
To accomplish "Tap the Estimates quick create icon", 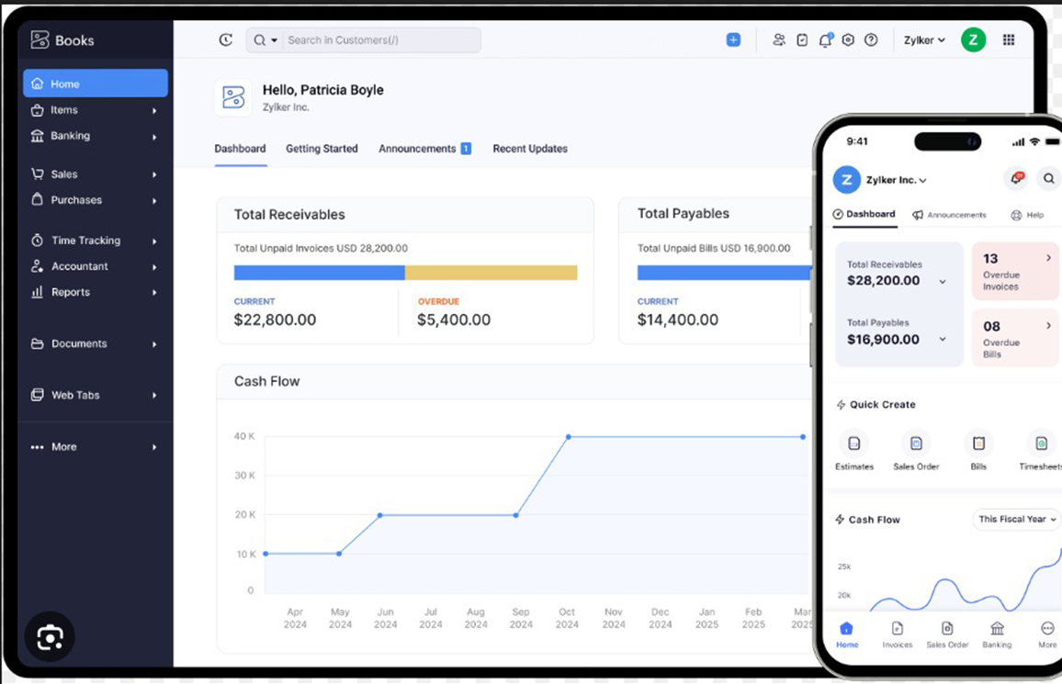I will coord(854,444).
